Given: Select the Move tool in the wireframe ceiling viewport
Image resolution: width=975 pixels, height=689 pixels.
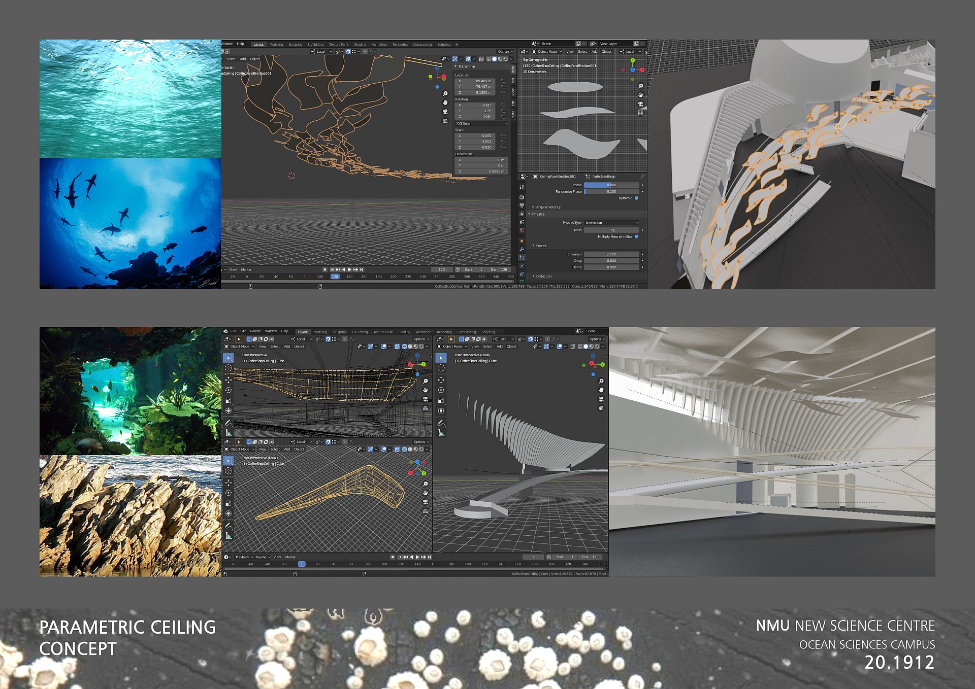Looking at the screenshot, I should (x=229, y=380).
